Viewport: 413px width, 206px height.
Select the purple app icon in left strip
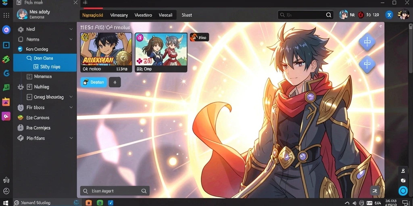point(6,116)
